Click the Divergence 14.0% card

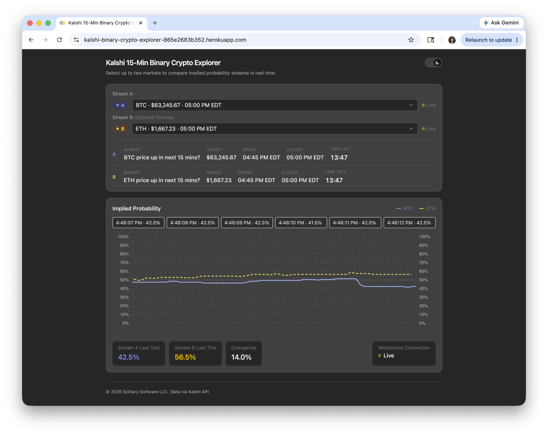[x=244, y=353]
